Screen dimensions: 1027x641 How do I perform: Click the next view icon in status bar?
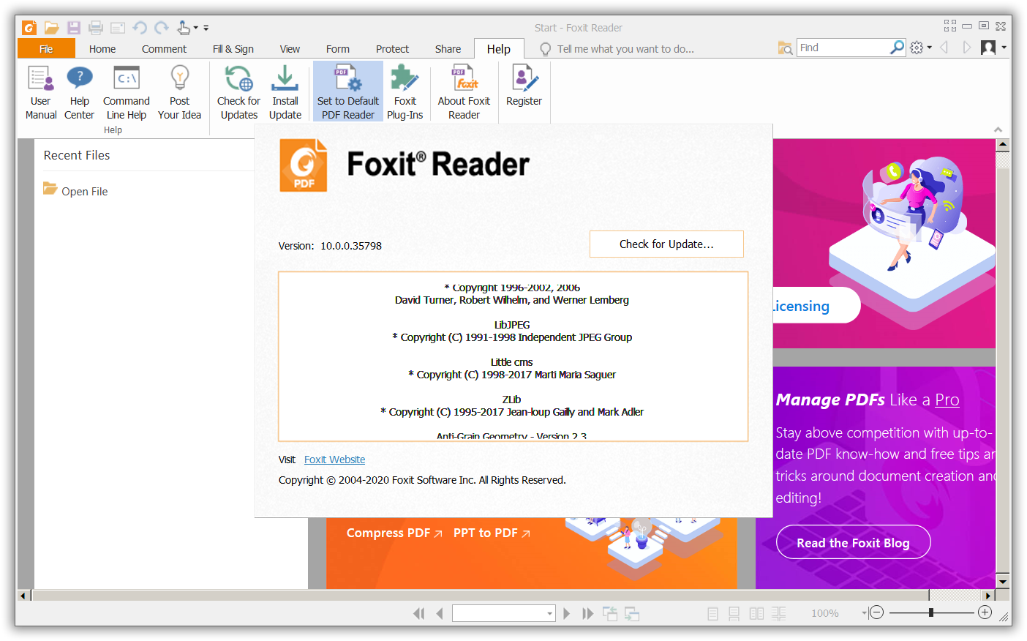pyautogui.click(x=632, y=614)
